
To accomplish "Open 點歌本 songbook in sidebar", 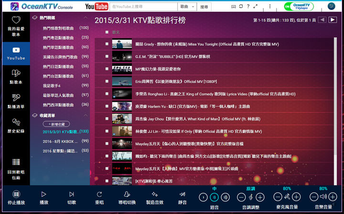I will tap(16, 75).
